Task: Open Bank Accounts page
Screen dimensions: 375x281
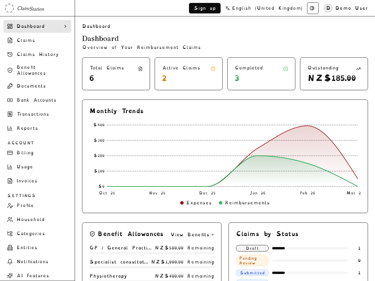Action: 37,100
